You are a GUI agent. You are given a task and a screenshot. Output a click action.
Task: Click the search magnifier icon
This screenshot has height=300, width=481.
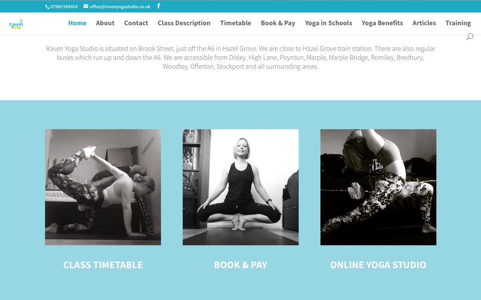[470, 37]
